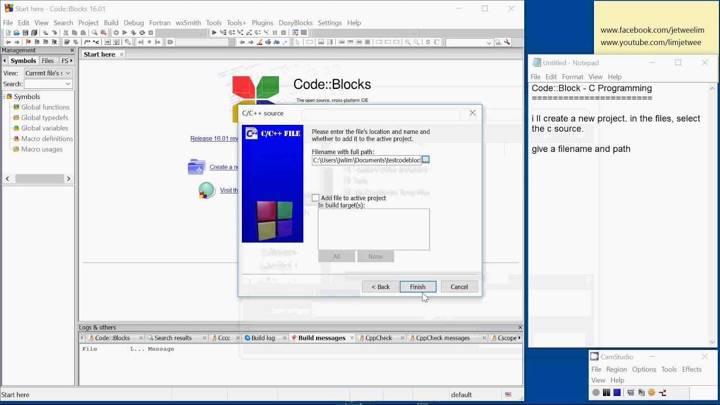
Task: Click the Save floppy disk icon
Action: coord(25,33)
